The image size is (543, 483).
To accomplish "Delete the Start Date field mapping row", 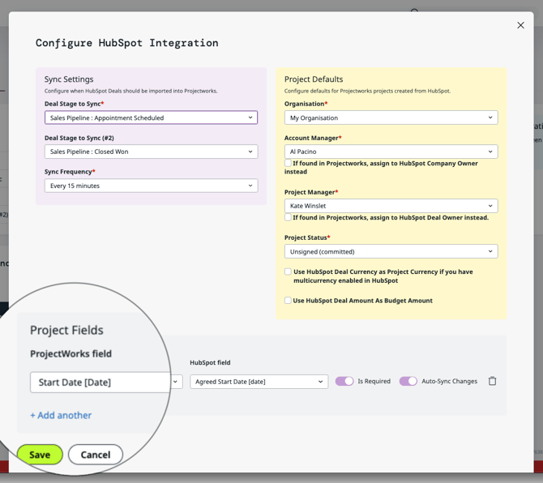I will (492, 381).
